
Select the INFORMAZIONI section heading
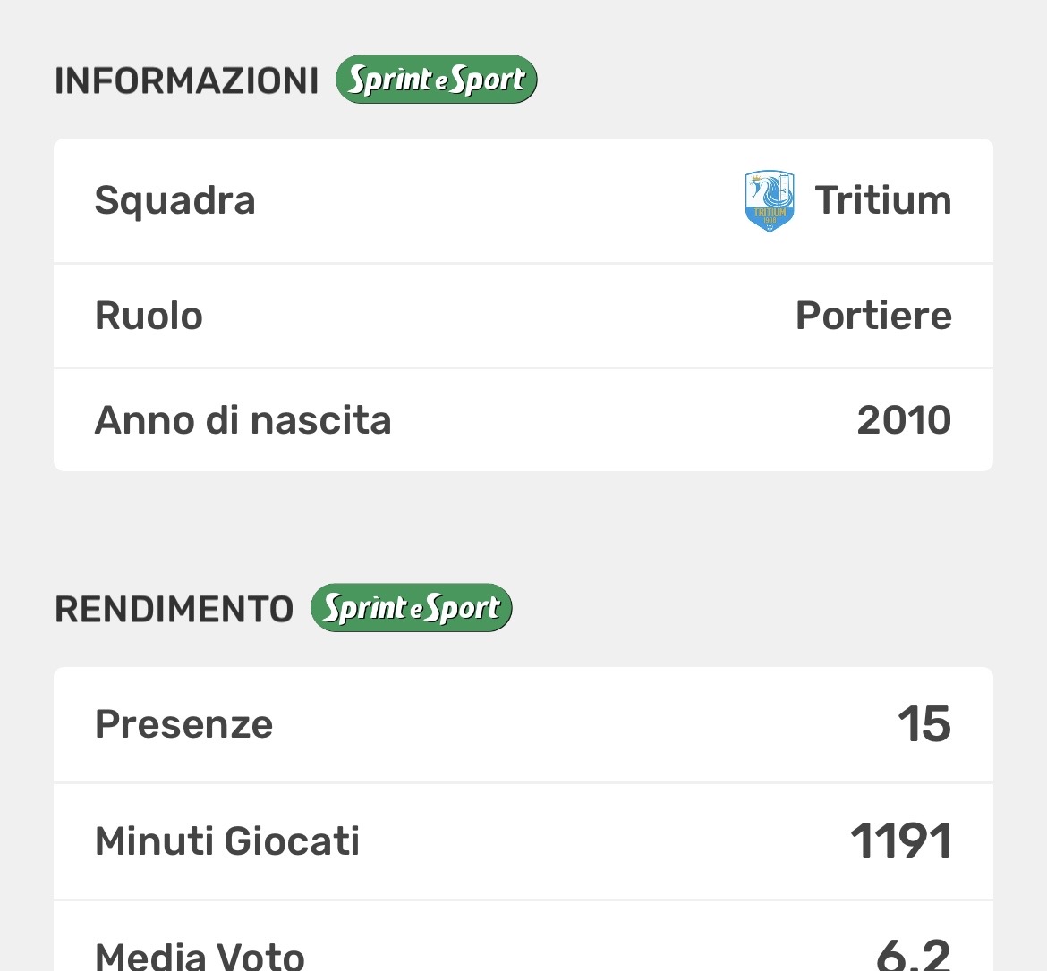click(186, 80)
